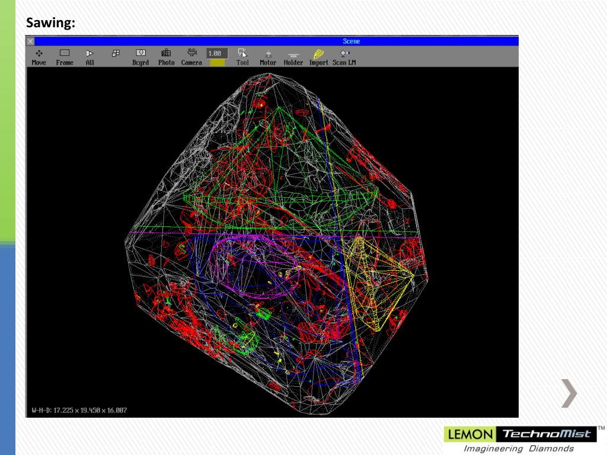Close the Scene window with X button
Image resolution: width=607 pixels, height=455 pixels.
(30, 41)
